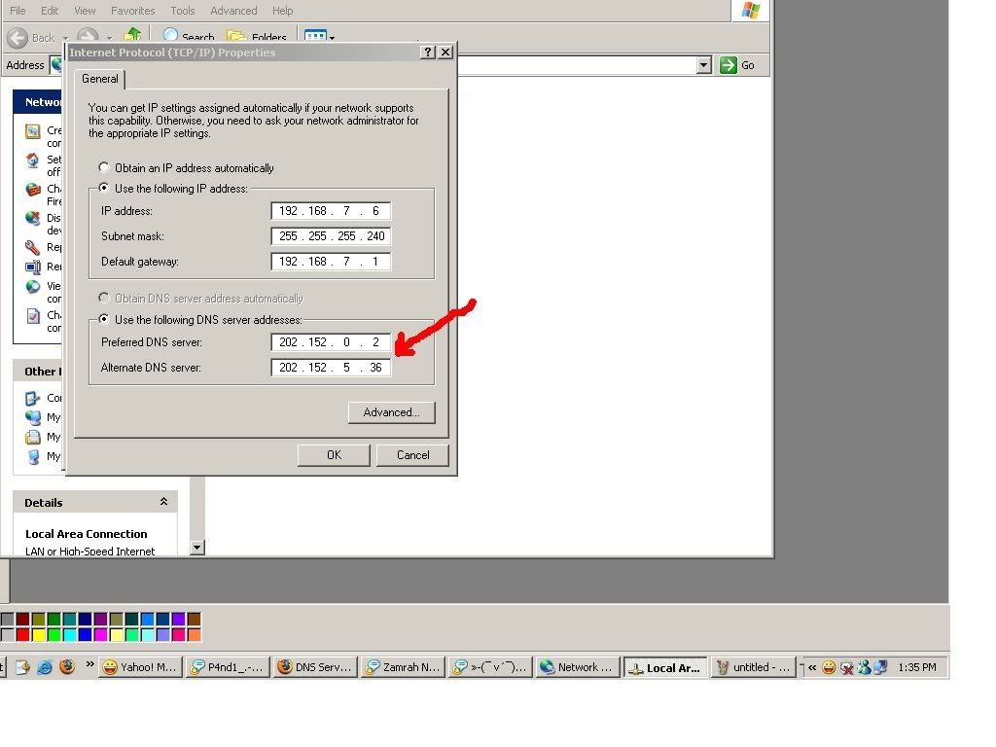
Task: Click the question mark help button of TCP/IP Properties
Action: 428,53
